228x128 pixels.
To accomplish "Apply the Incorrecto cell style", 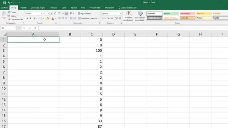I will click(x=187, y=14).
